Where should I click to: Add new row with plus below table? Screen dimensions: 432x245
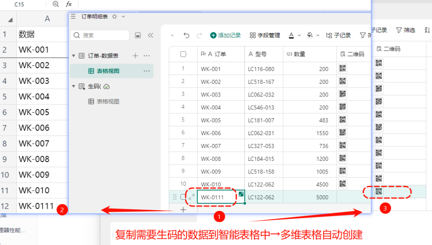coord(183,210)
